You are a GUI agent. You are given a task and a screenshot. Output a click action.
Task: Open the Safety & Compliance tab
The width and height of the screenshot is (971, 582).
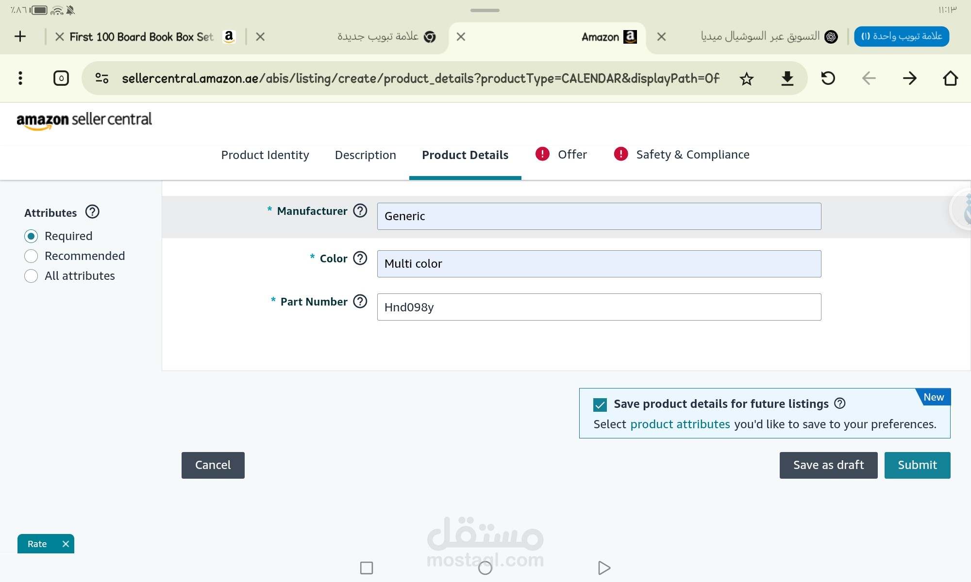coord(692,155)
